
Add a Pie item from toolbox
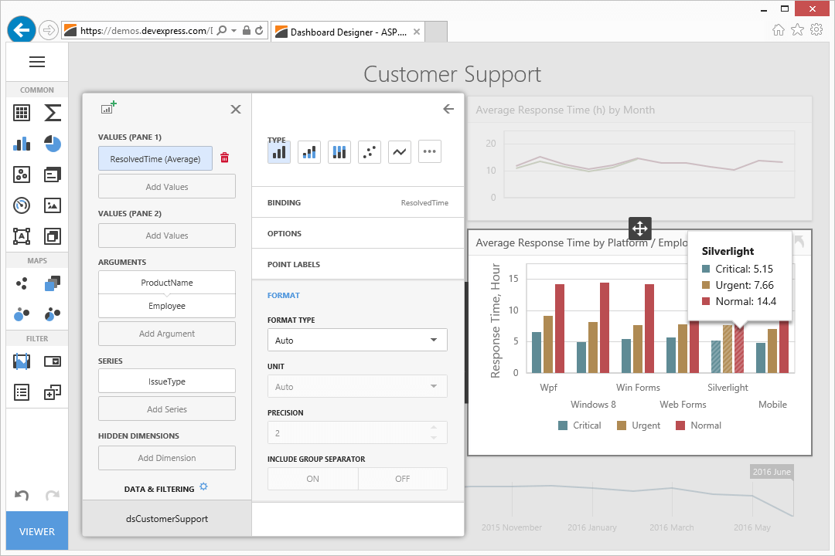53,144
